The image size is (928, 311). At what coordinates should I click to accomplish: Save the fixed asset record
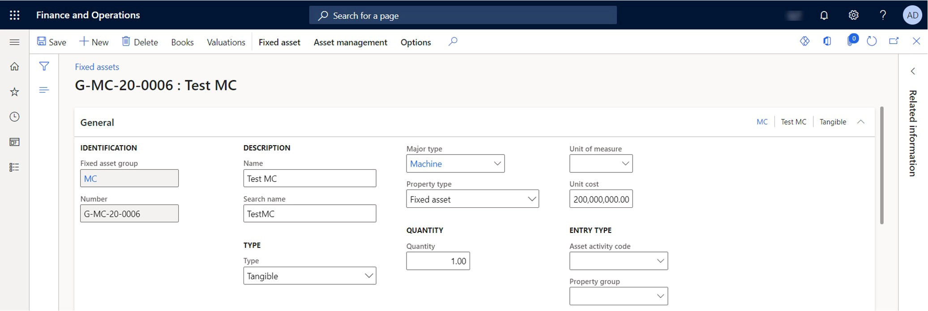51,42
